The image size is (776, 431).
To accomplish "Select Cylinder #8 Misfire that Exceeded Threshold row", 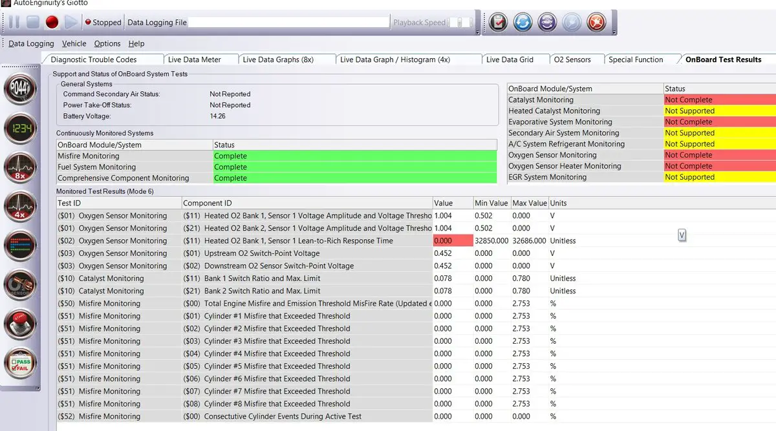I will [416, 404].
